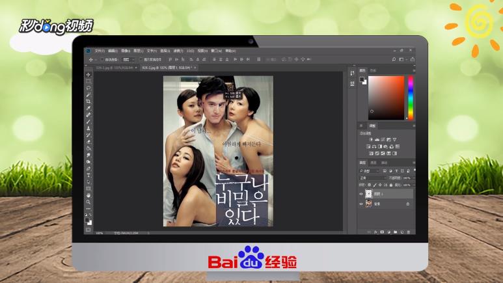
Task: Toggle Auto-Select checkbox in options bar
Action: [x=102, y=59]
